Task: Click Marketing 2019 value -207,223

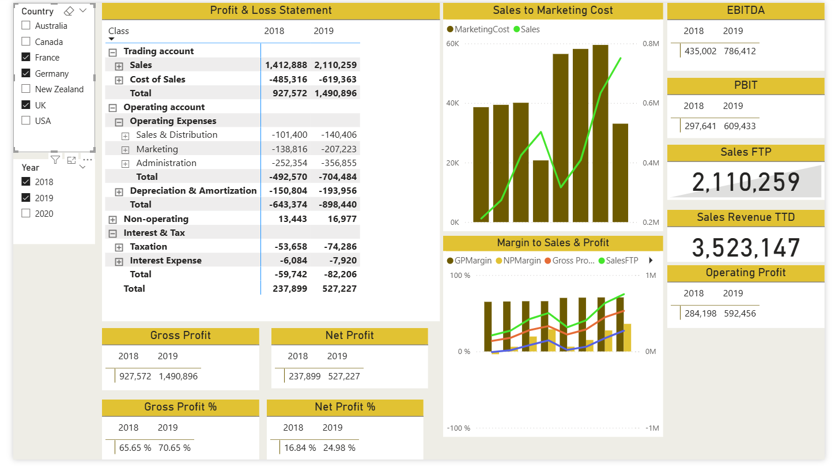Action: point(339,149)
